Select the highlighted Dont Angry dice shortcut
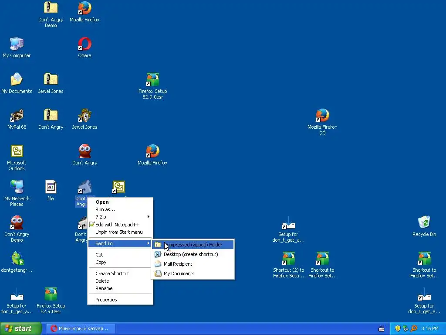This screenshot has width=446, height=335. pyautogui.click(x=84, y=187)
